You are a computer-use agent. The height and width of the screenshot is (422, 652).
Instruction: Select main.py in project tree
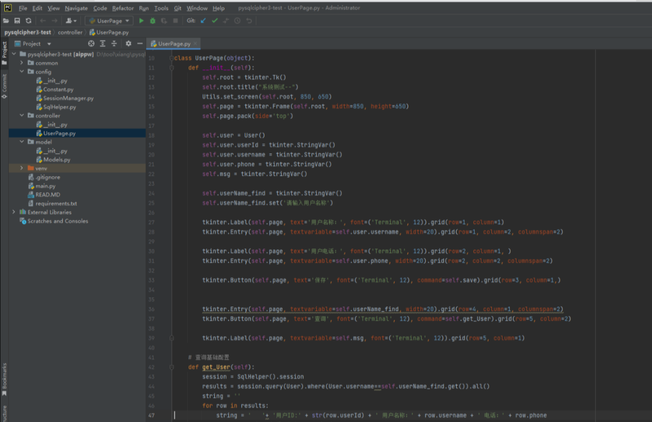pyautogui.click(x=45, y=186)
